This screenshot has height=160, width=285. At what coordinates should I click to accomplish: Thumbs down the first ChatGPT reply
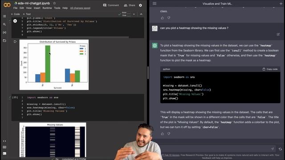[x=169, y=18]
